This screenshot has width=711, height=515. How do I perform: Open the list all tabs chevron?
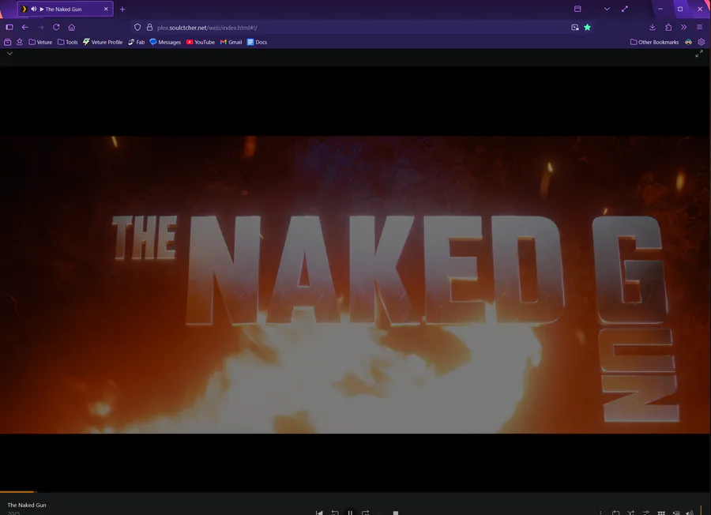[x=607, y=9]
